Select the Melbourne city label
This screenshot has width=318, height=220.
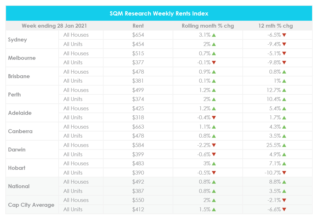[22, 58]
